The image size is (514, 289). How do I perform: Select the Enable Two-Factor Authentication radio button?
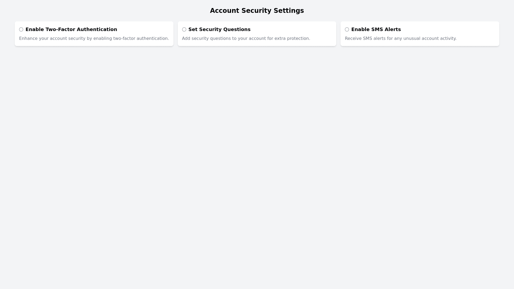[x=21, y=29]
